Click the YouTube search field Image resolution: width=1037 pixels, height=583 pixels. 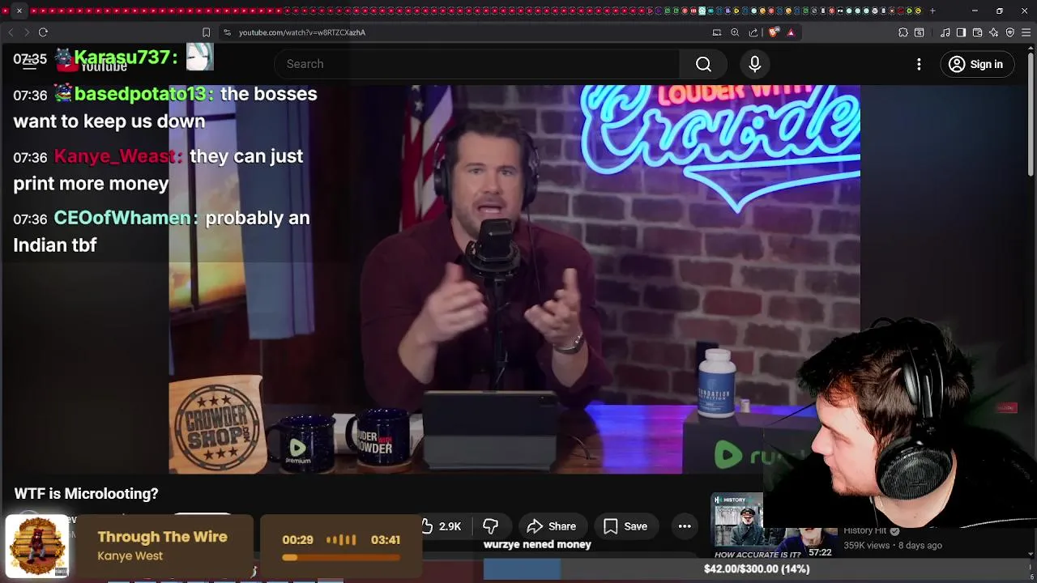(x=478, y=64)
